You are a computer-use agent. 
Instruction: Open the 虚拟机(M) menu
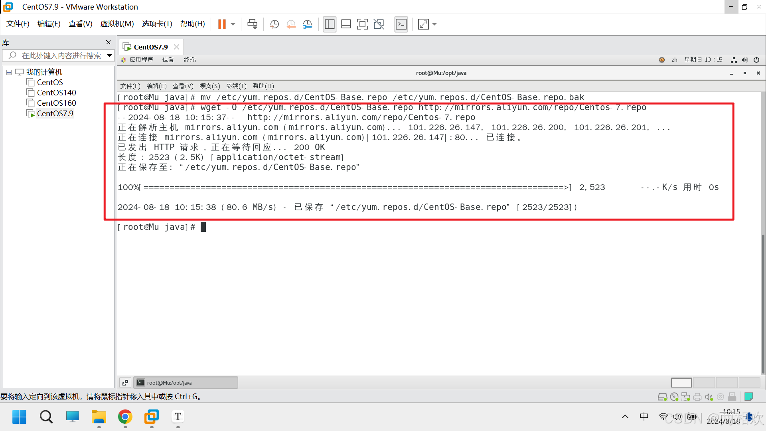[117, 24]
